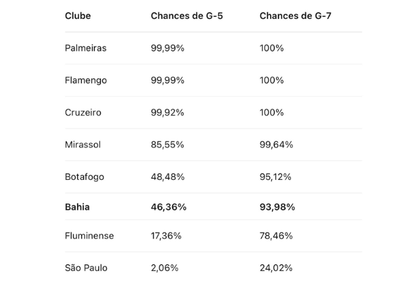Click the Chances de G-5 column header
Screen dimensions: 406x284
coord(187,16)
